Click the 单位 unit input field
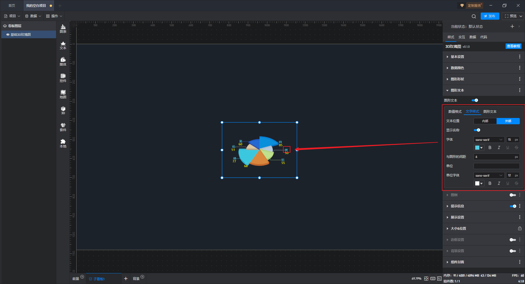 click(497, 166)
